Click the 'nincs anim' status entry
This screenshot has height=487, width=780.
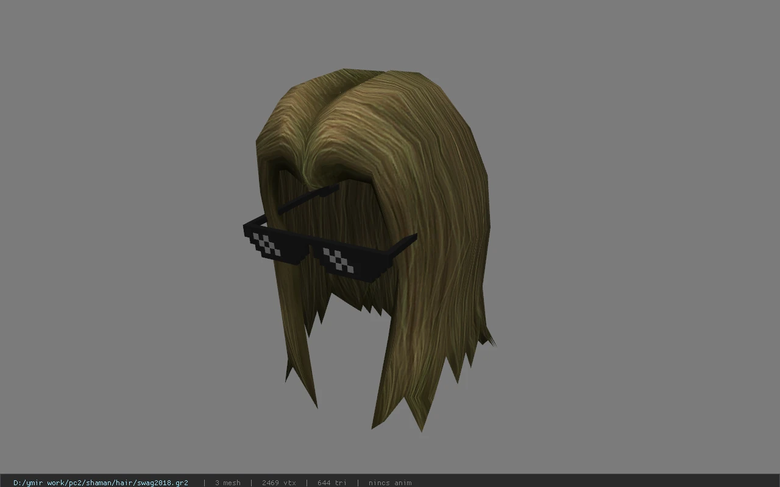coord(390,483)
